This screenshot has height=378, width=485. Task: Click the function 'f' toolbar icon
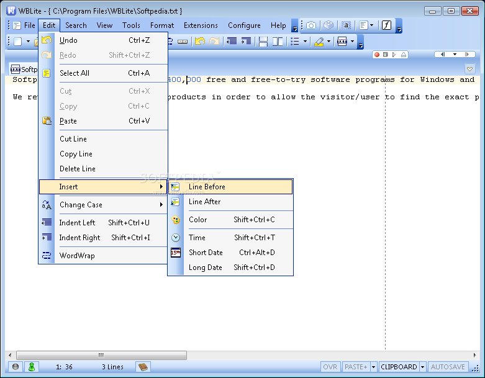pos(387,25)
